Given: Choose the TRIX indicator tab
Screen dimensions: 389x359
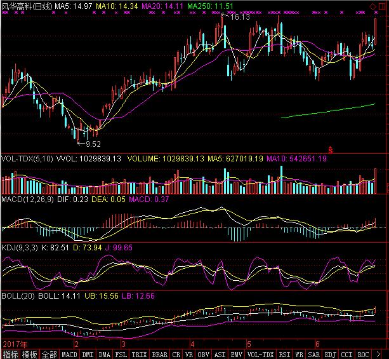Looking at the screenshot, I should point(139,355).
